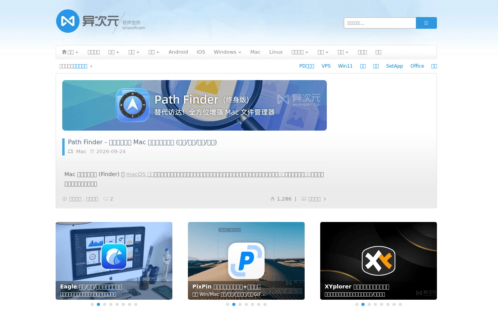The width and height of the screenshot is (498, 311).
Task: Open the Path Finder banner image
Action: (x=195, y=105)
